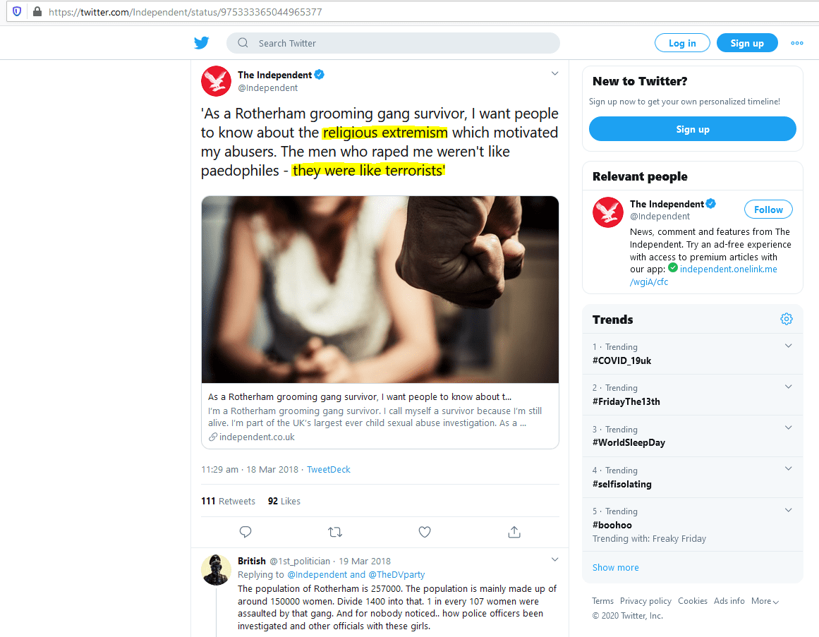Open the footer More dropdown
Image resolution: width=819 pixels, height=637 pixels.
[765, 601]
